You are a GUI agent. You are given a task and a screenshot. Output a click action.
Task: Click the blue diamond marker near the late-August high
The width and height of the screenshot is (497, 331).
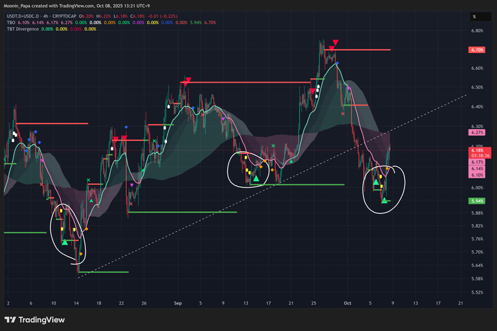126,127
